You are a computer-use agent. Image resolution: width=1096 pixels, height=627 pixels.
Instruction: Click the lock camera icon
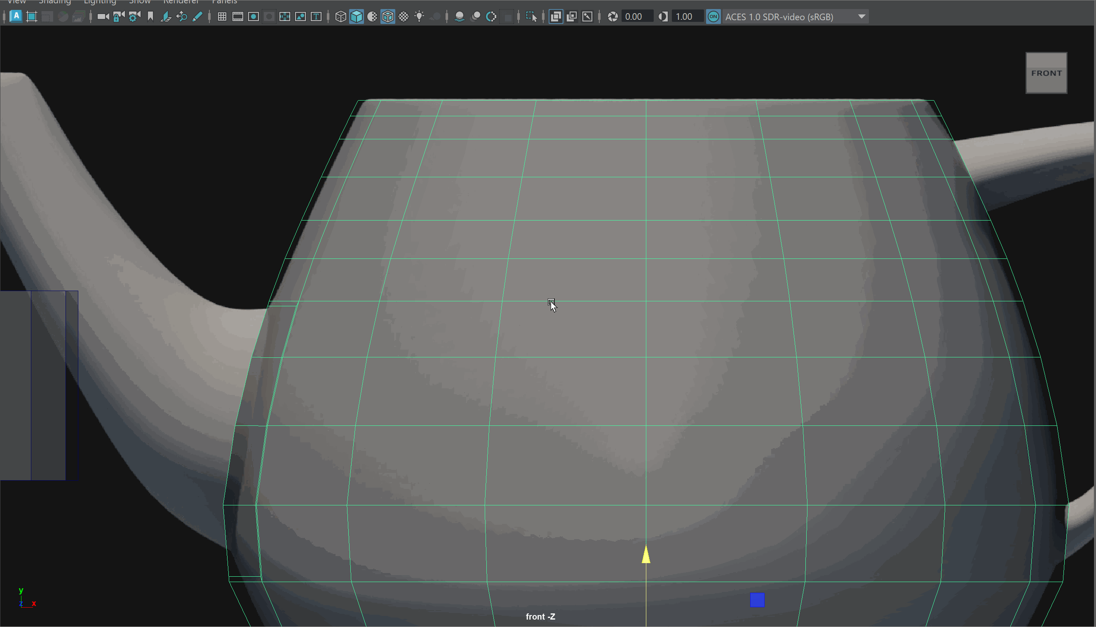[119, 17]
